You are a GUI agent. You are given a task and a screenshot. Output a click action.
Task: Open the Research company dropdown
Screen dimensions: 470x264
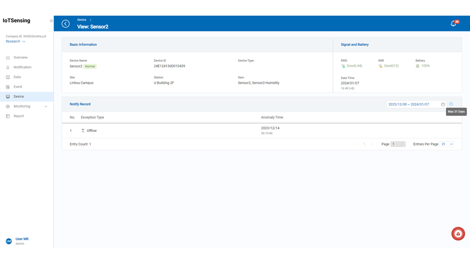16,42
